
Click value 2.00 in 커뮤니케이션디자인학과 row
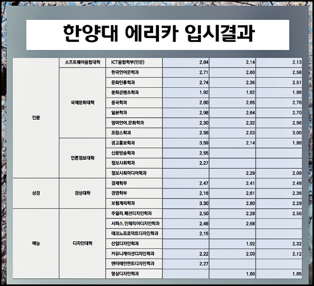point(250,254)
